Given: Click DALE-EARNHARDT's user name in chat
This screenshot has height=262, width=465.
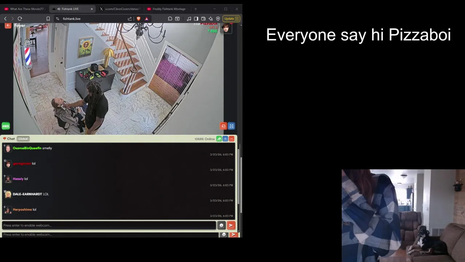Looking at the screenshot, I should [x=27, y=194].
